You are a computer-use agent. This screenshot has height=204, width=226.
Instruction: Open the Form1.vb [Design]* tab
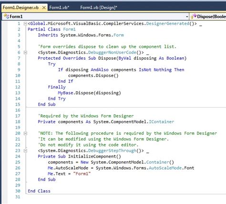pos(99,8)
